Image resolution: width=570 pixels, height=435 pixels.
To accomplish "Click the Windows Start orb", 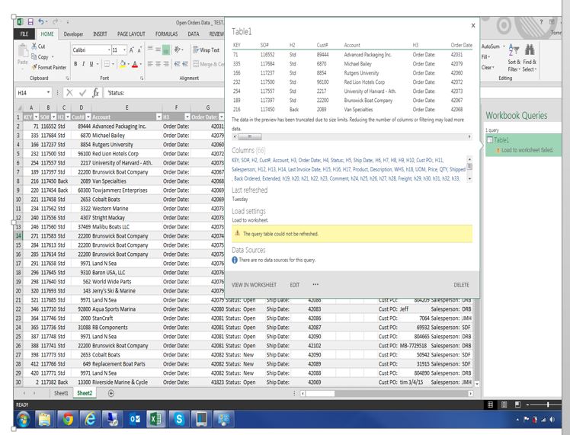I will coord(24,419).
